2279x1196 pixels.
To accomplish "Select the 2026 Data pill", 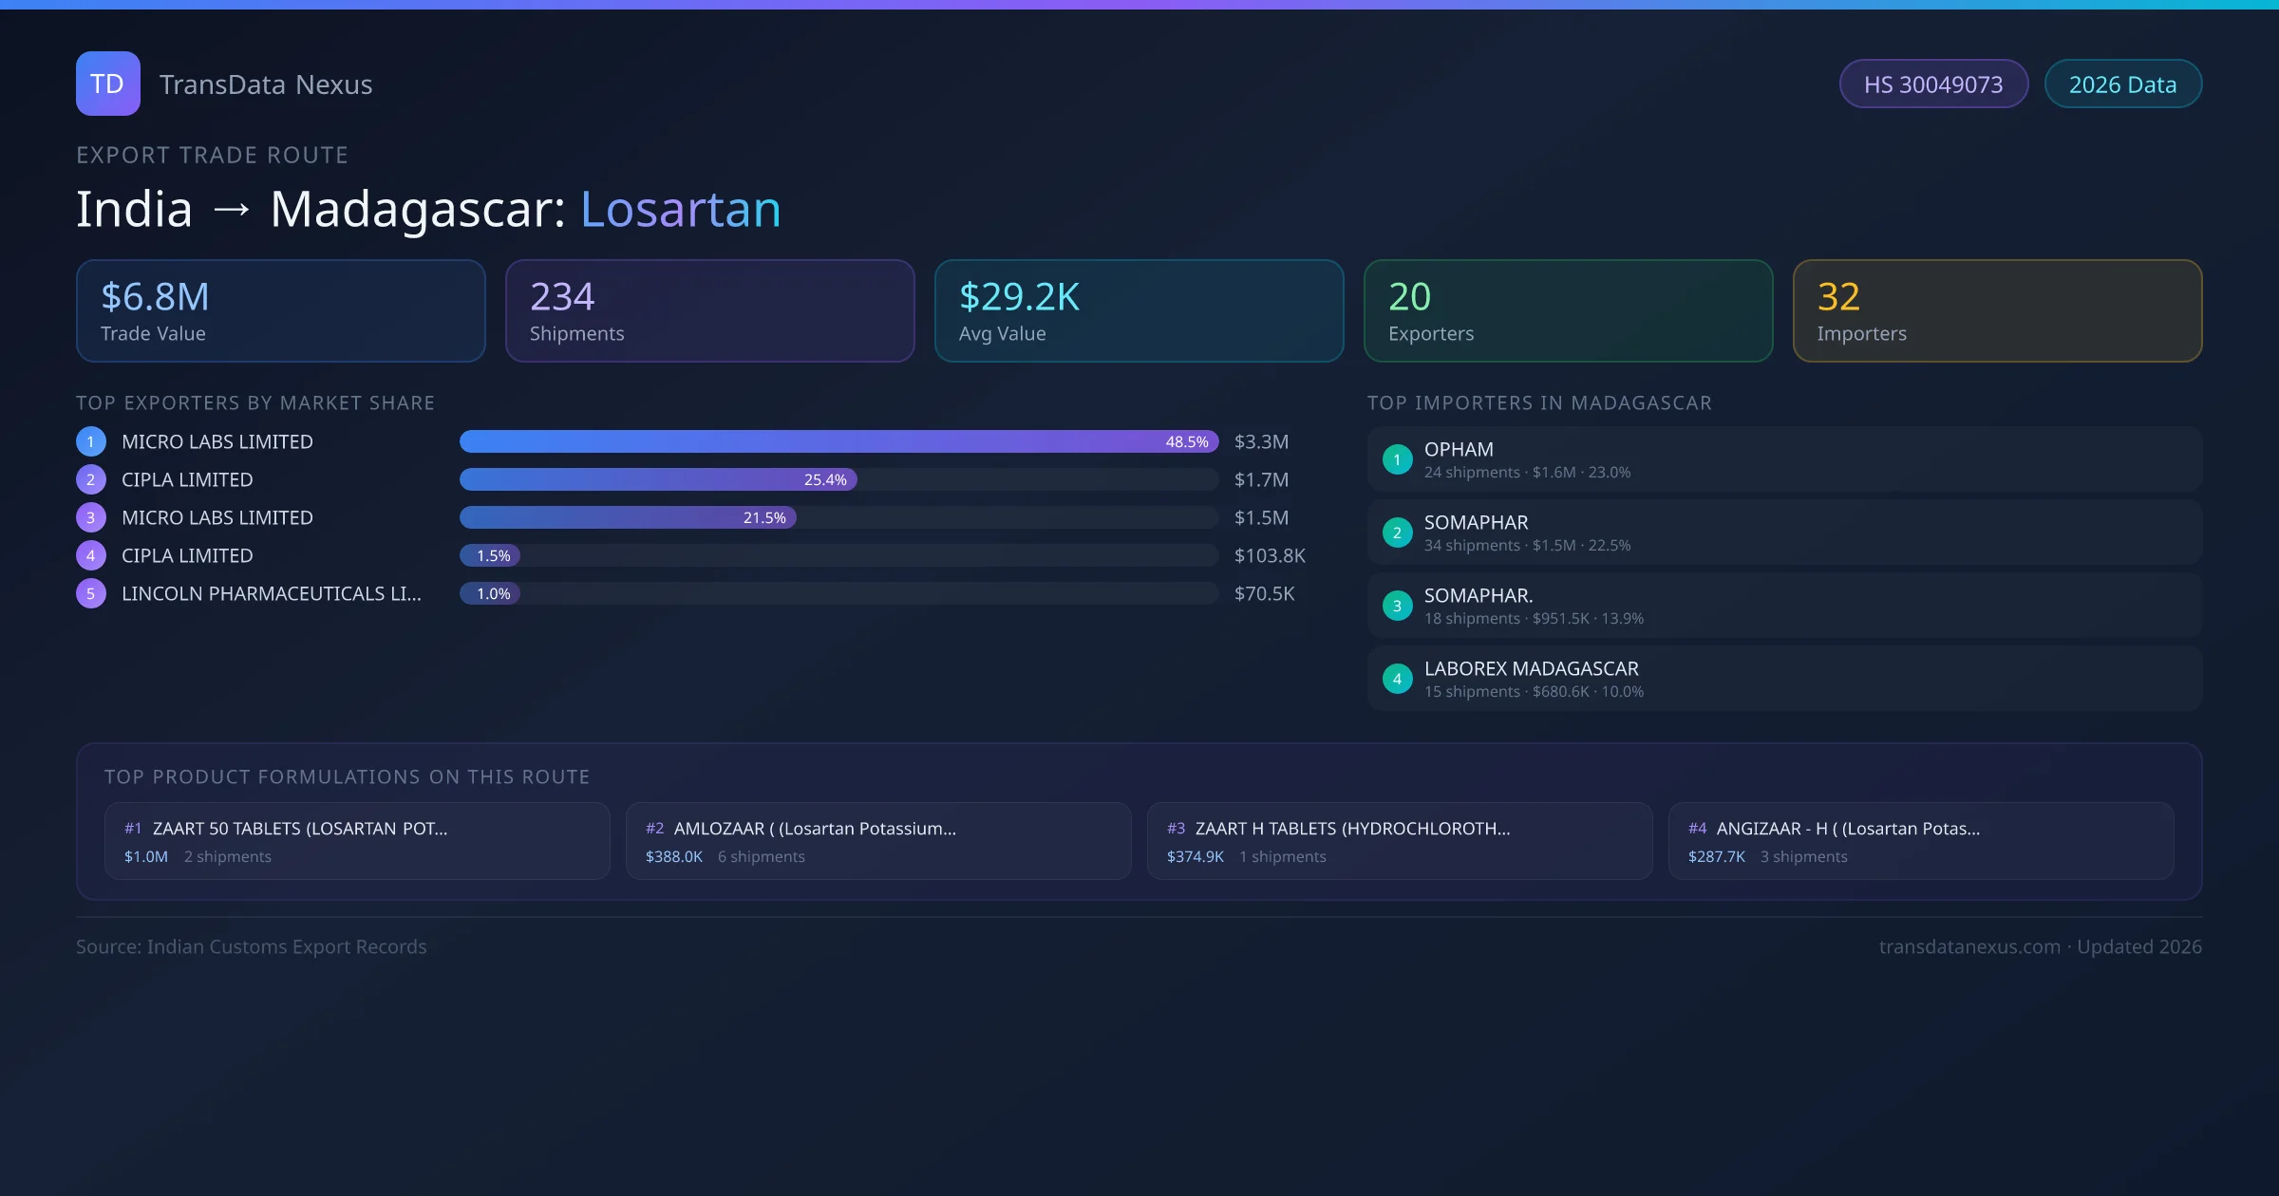I will point(2122,84).
